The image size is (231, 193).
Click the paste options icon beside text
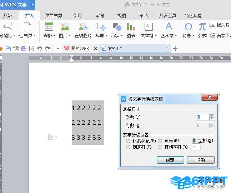[50, 137]
